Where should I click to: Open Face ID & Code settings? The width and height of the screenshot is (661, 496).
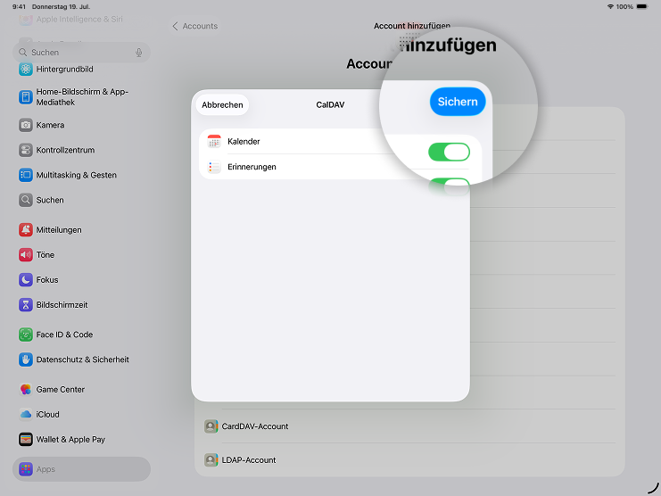(x=63, y=335)
